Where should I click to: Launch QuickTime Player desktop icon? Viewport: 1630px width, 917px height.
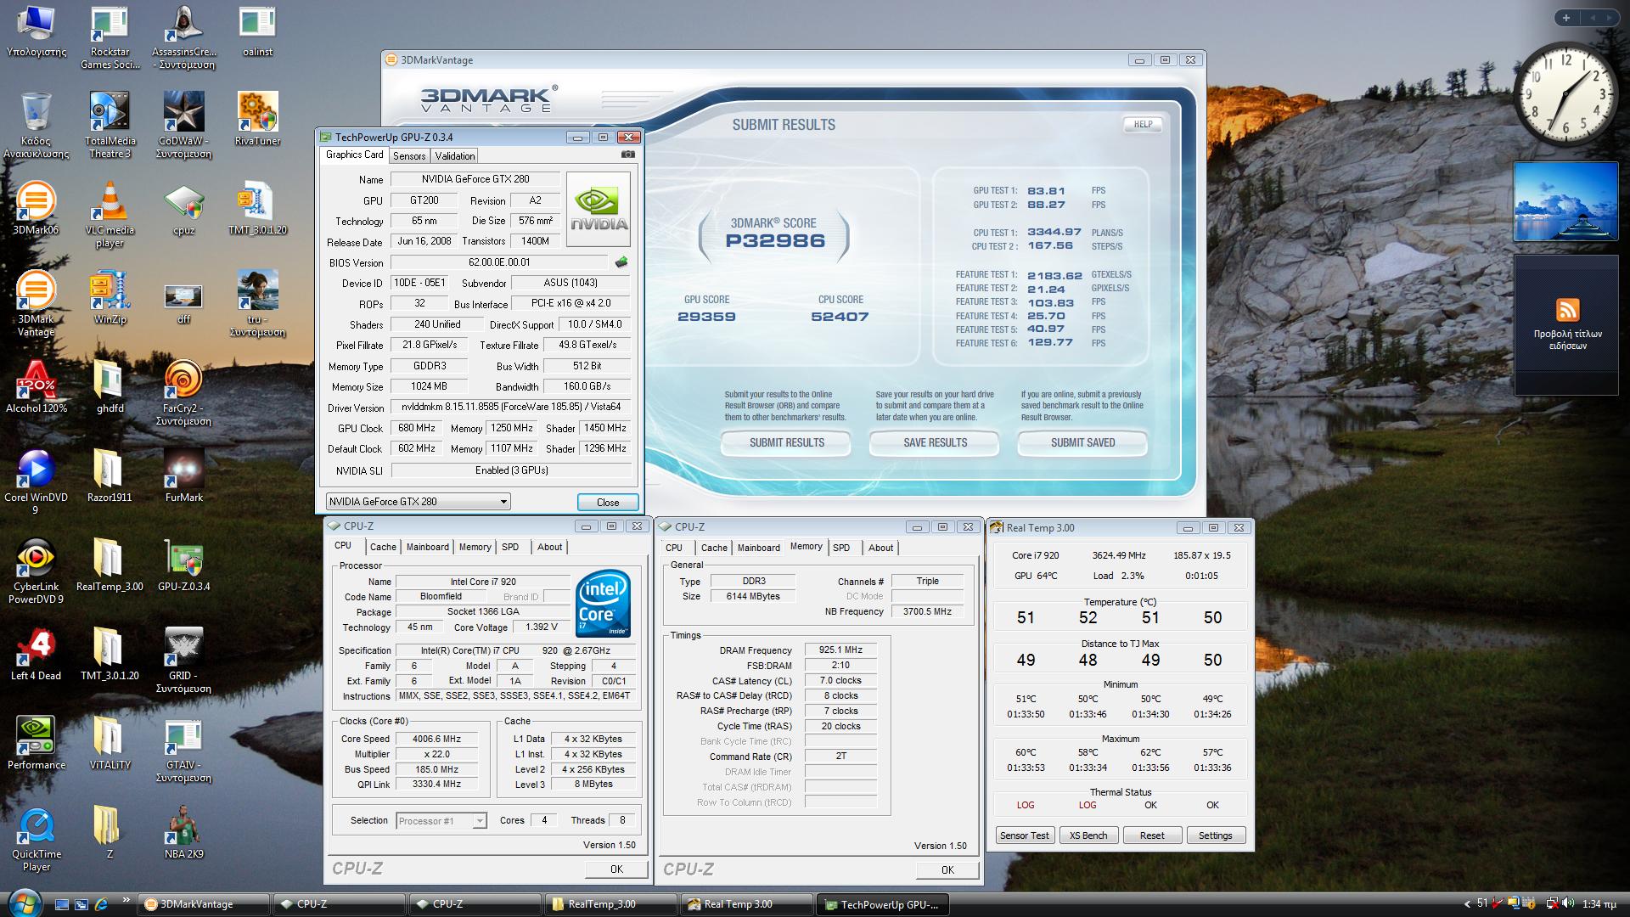point(36,839)
